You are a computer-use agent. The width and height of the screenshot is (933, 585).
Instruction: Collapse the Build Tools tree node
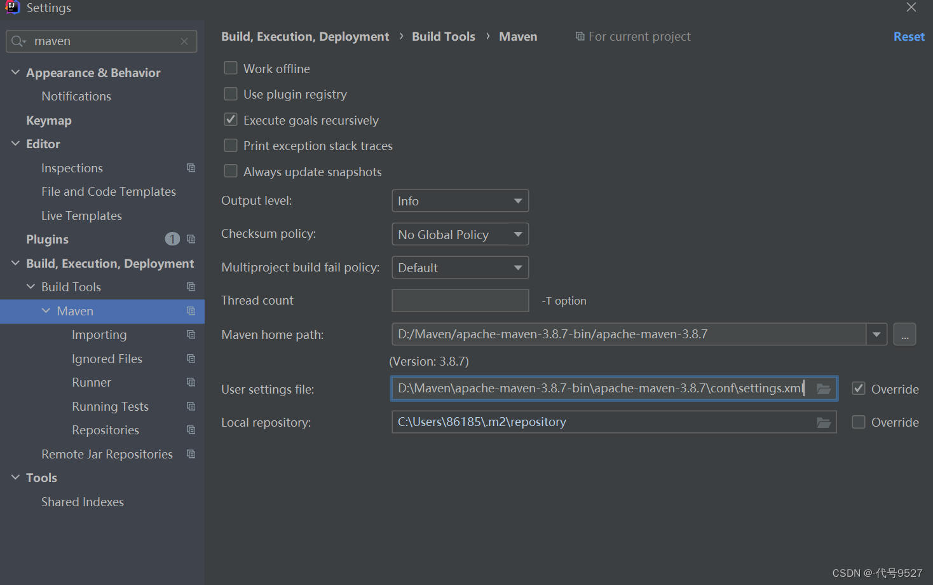click(31, 287)
